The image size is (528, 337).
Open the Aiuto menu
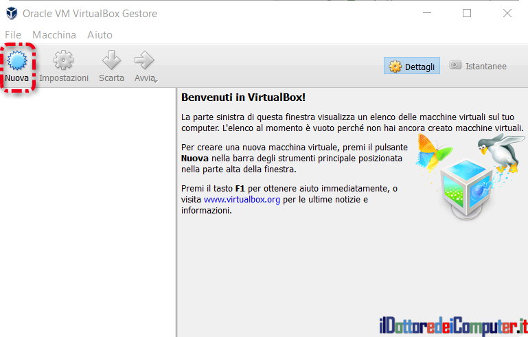tap(100, 35)
